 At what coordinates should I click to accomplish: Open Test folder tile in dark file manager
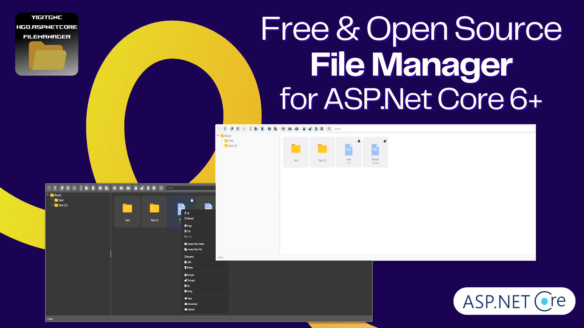coord(127,212)
